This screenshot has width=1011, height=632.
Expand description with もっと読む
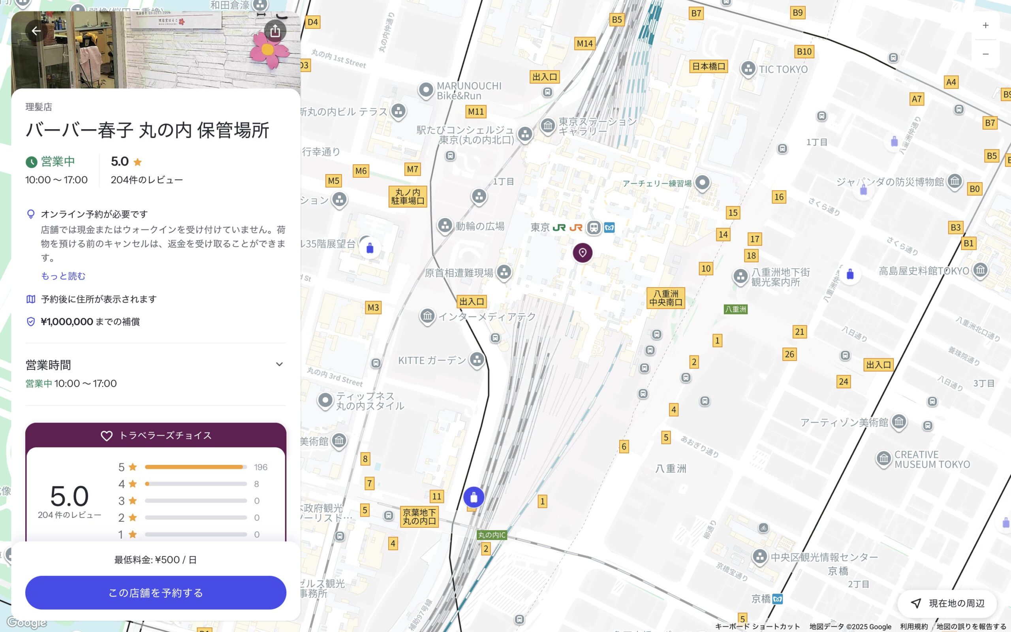pyautogui.click(x=63, y=276)
